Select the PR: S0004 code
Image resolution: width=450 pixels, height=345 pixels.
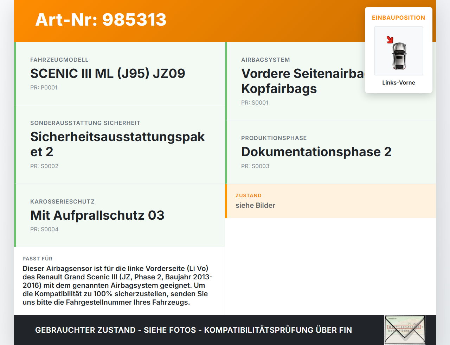[x=45, y=229]
